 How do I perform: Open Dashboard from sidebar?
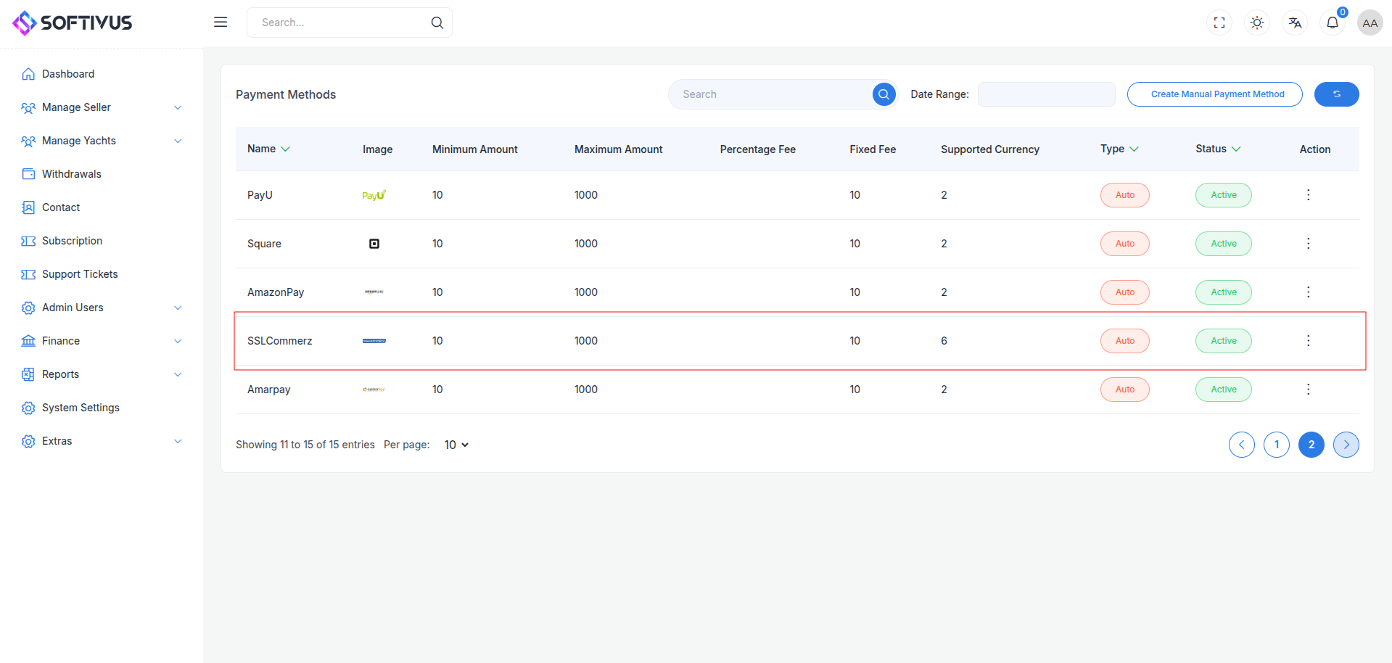coord(68,74)
